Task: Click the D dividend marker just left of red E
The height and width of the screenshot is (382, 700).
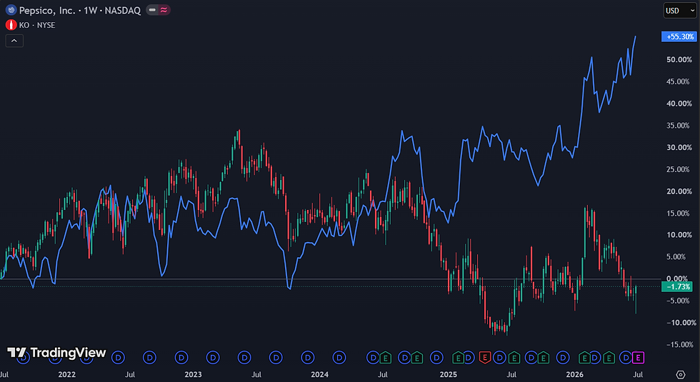Action: coord(468,358)
